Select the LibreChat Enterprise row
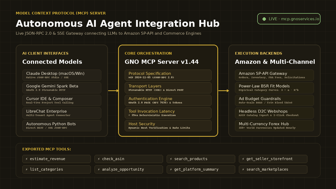This screenshot has height=189, width=336. click(x=62, y=113)
